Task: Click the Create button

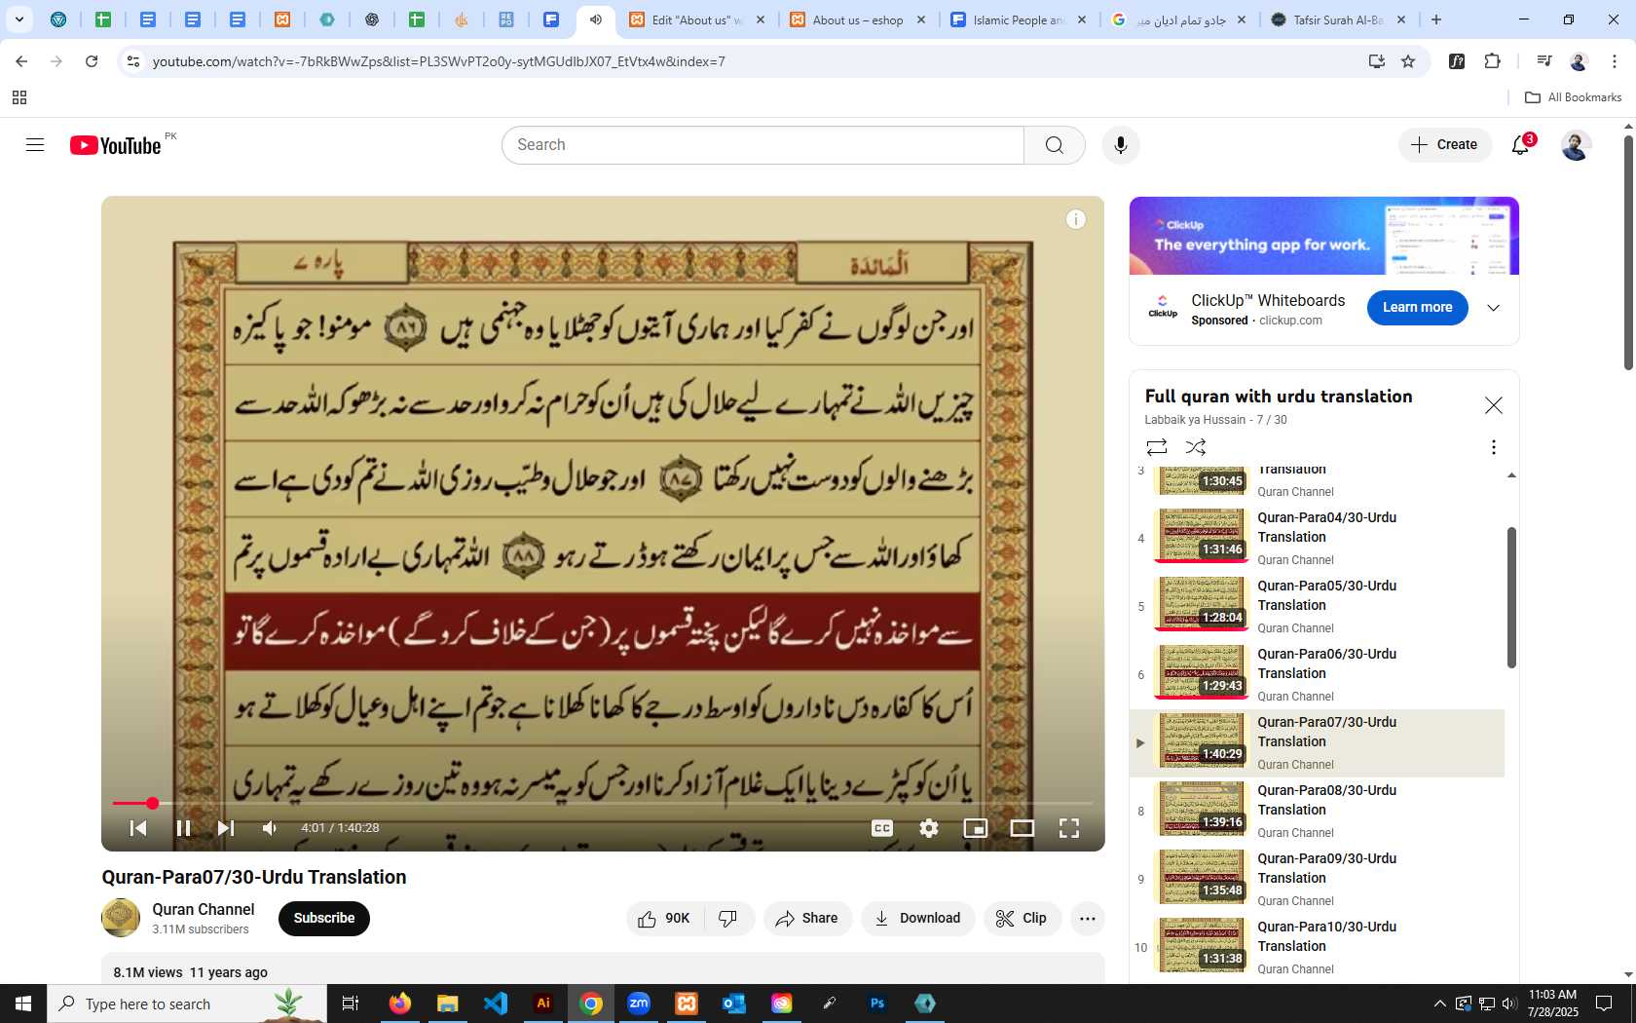Action: 1445,145
